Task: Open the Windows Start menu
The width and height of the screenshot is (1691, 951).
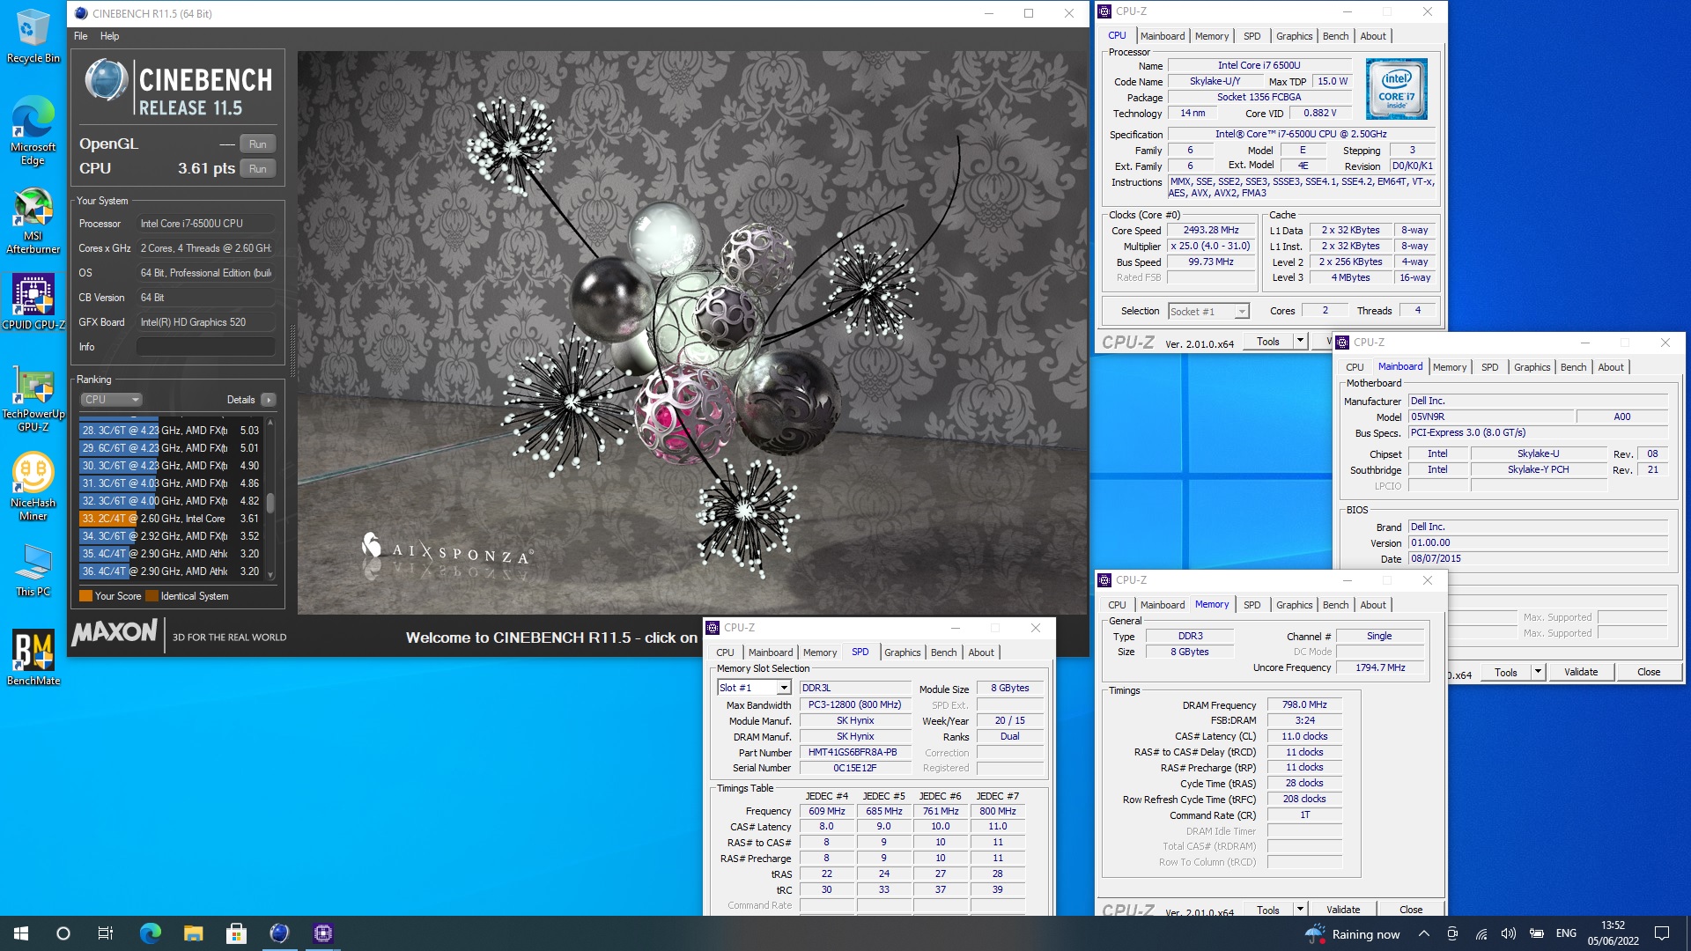Action: pyautogui.click(x=21, y=933)
